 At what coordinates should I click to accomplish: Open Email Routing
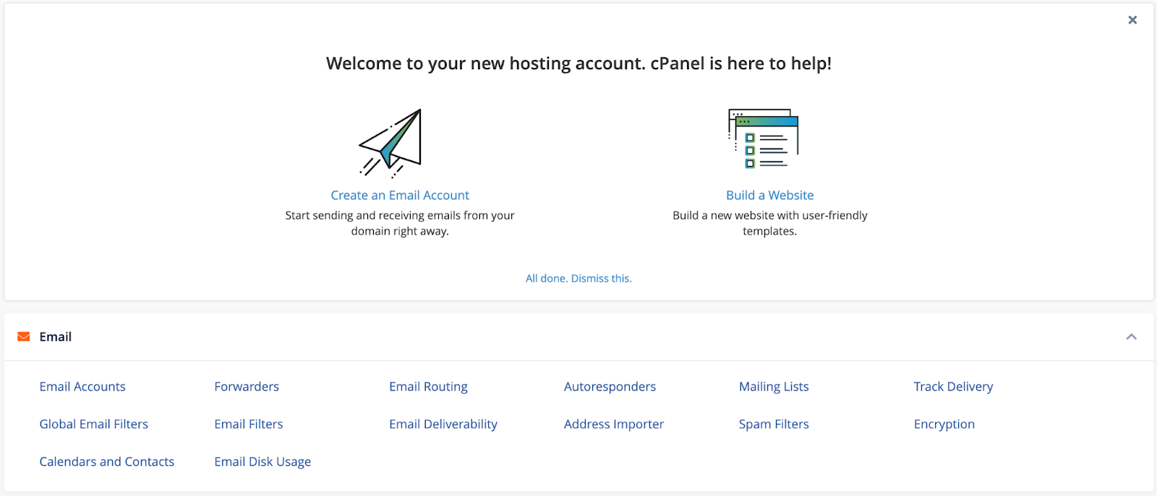428,387
